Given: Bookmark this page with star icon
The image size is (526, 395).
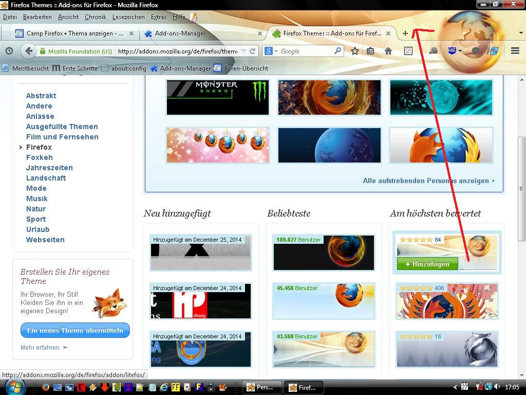Looking at the screenshot, I should (x=354, y=51).
